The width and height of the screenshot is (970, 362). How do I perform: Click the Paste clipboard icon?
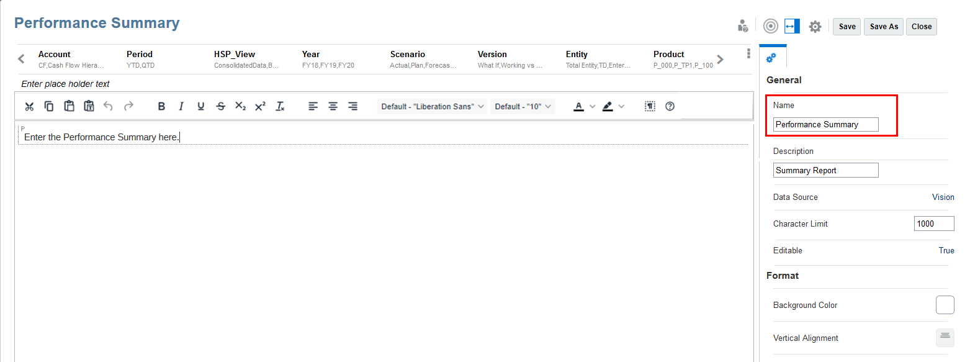tap(69, 106)
